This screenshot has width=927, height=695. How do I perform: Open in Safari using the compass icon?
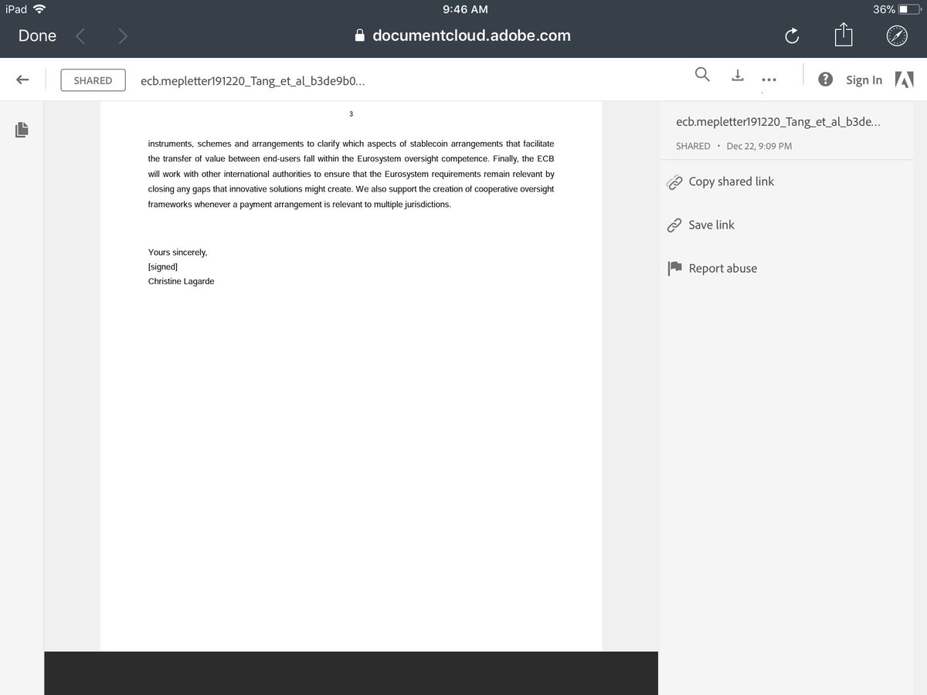[897, 36]
